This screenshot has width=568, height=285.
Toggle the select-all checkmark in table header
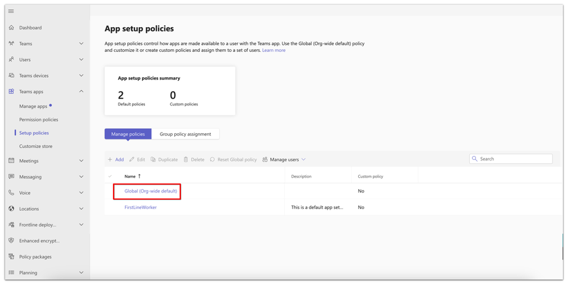[111, 176]
